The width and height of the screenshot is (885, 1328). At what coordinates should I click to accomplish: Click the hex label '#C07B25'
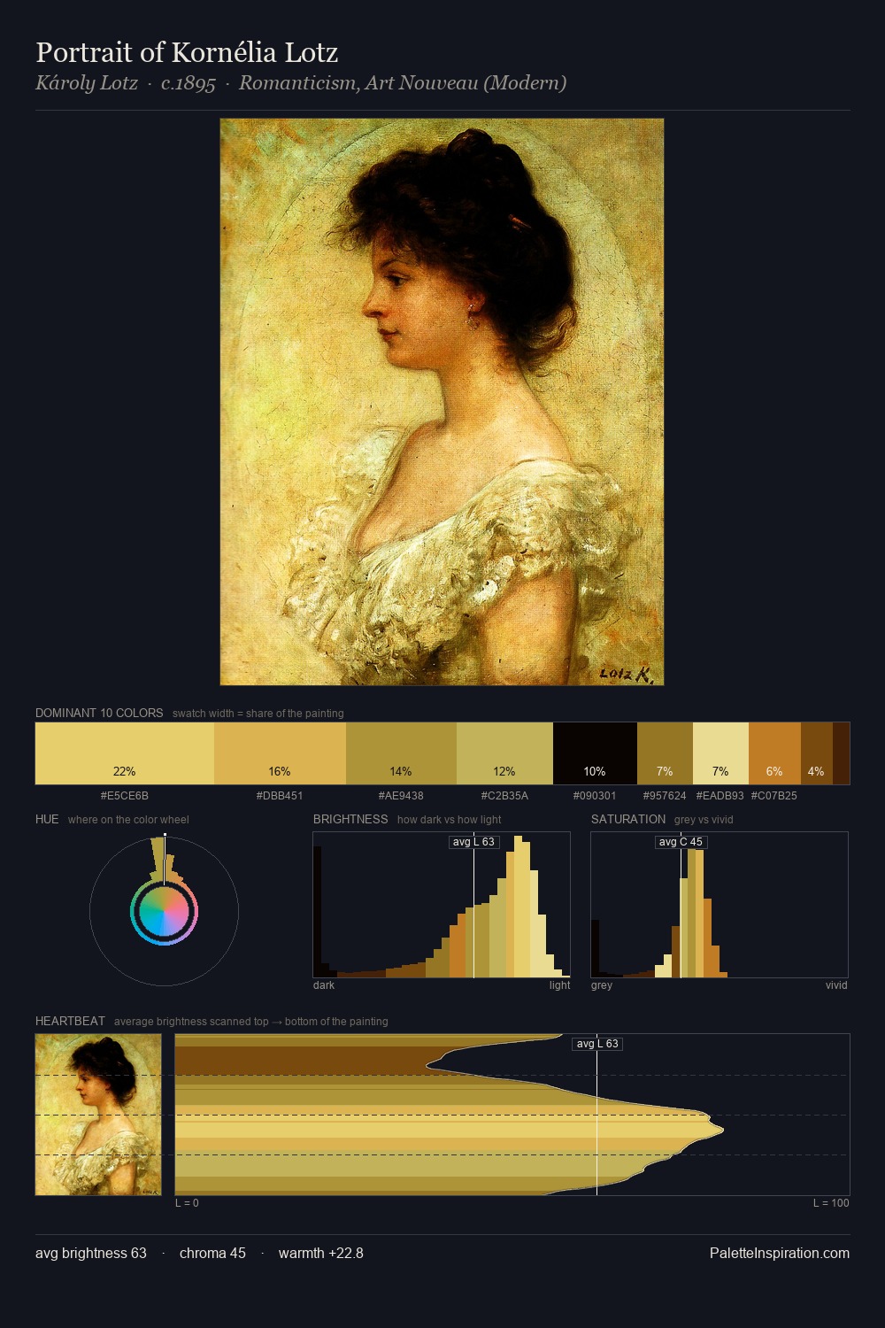(x=774, y=796)
